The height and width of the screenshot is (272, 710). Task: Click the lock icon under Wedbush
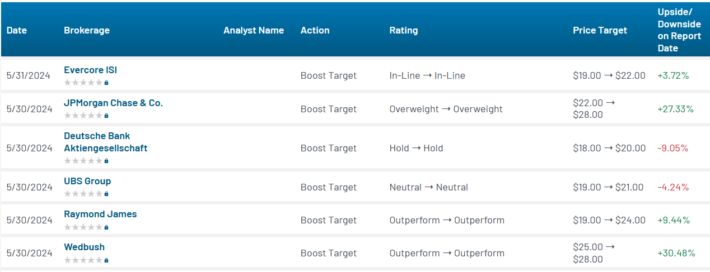pyautogui.click(x=106, y=260)
